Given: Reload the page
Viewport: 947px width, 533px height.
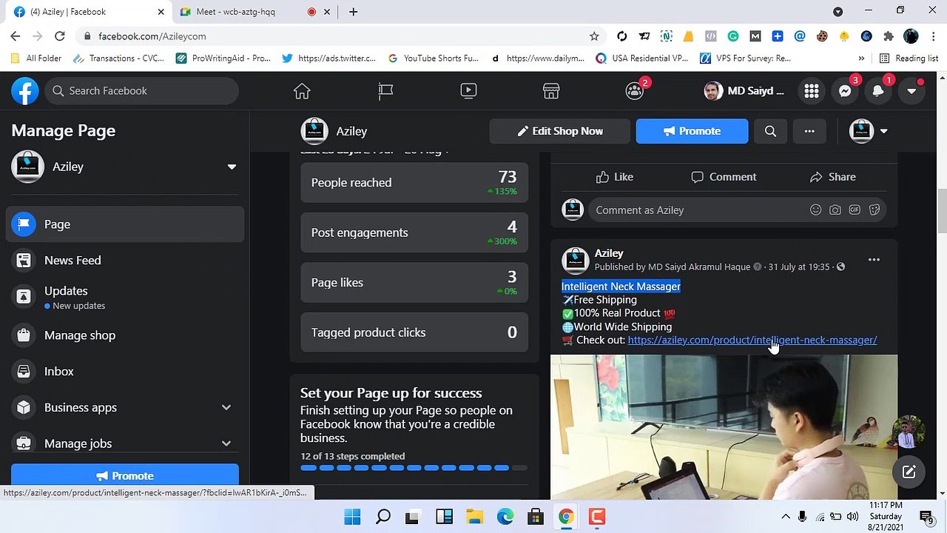Looking at the screenshot, I should [59, 36].
